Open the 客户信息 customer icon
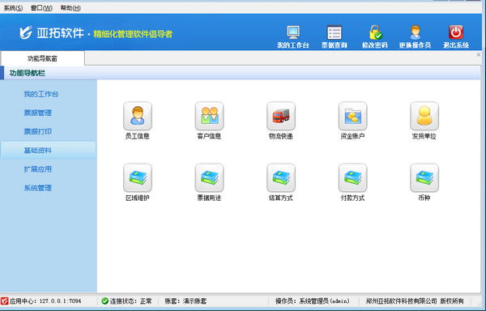The width and height of the screenshot is (486, 311). [209, 116]
